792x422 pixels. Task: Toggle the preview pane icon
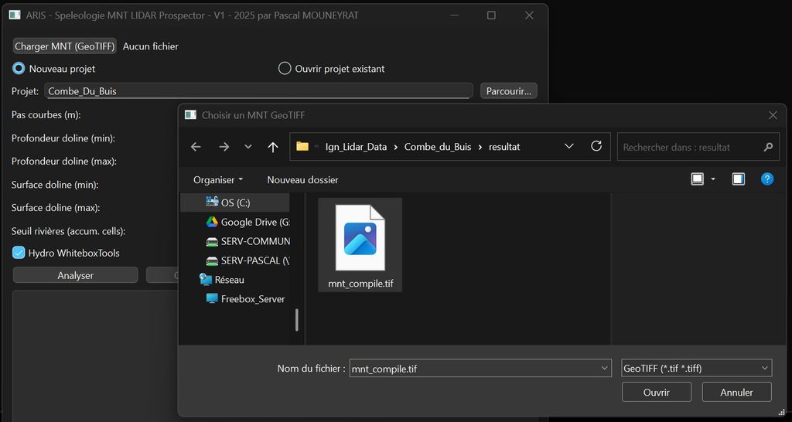click(x=738, y=179)
